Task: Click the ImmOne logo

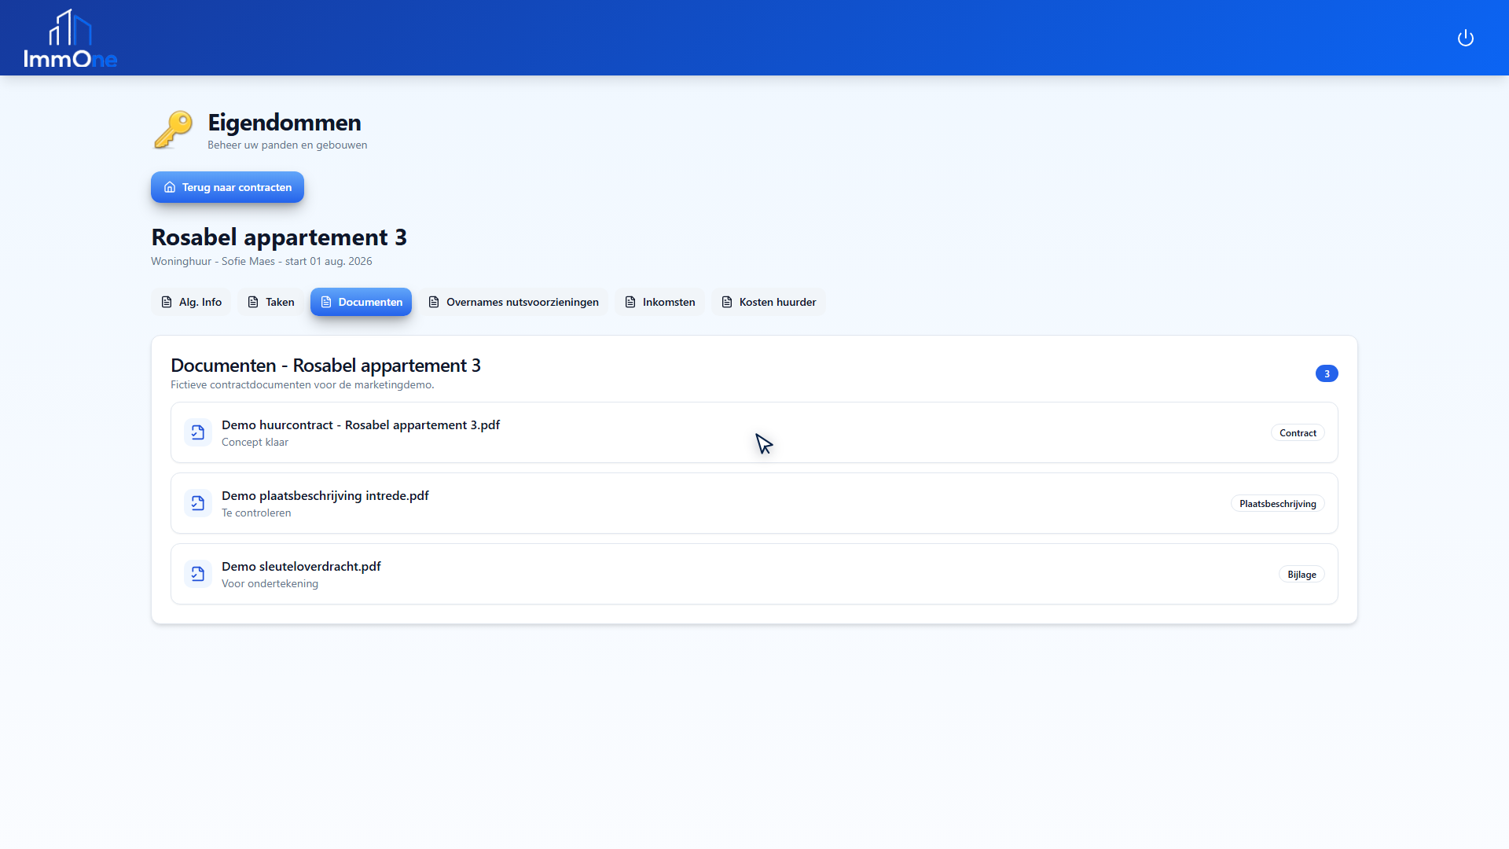Action: pos(70,39)
